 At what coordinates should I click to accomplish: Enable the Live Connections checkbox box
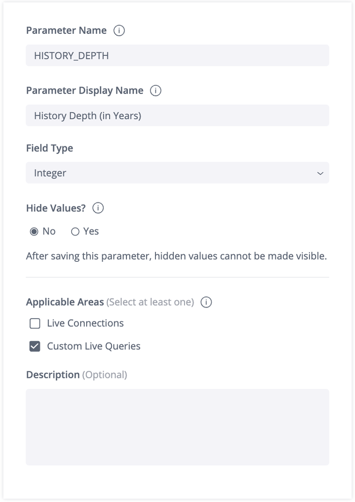point(35,324)
